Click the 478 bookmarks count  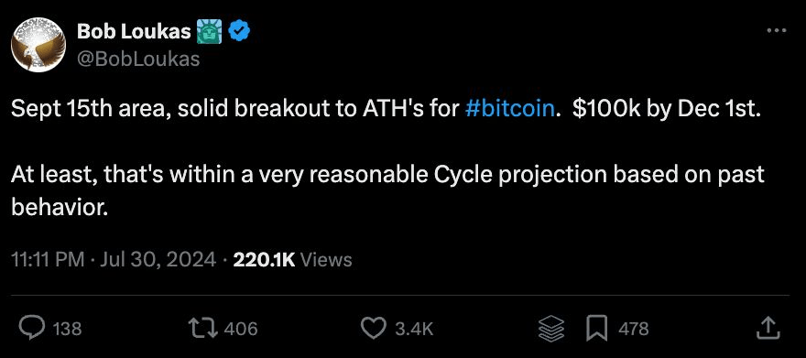point(633,329)
